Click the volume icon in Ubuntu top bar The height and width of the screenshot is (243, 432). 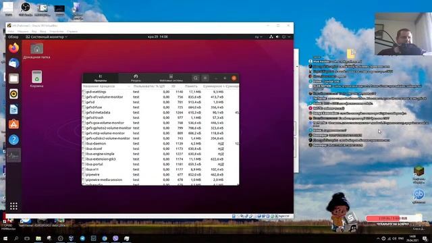coord(277,36)
